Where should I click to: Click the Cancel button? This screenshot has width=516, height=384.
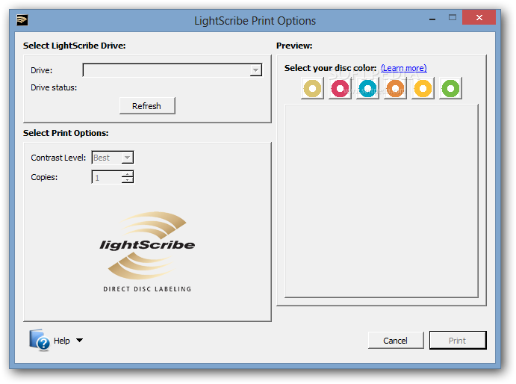pyautogui.click(x=396, y=340)
